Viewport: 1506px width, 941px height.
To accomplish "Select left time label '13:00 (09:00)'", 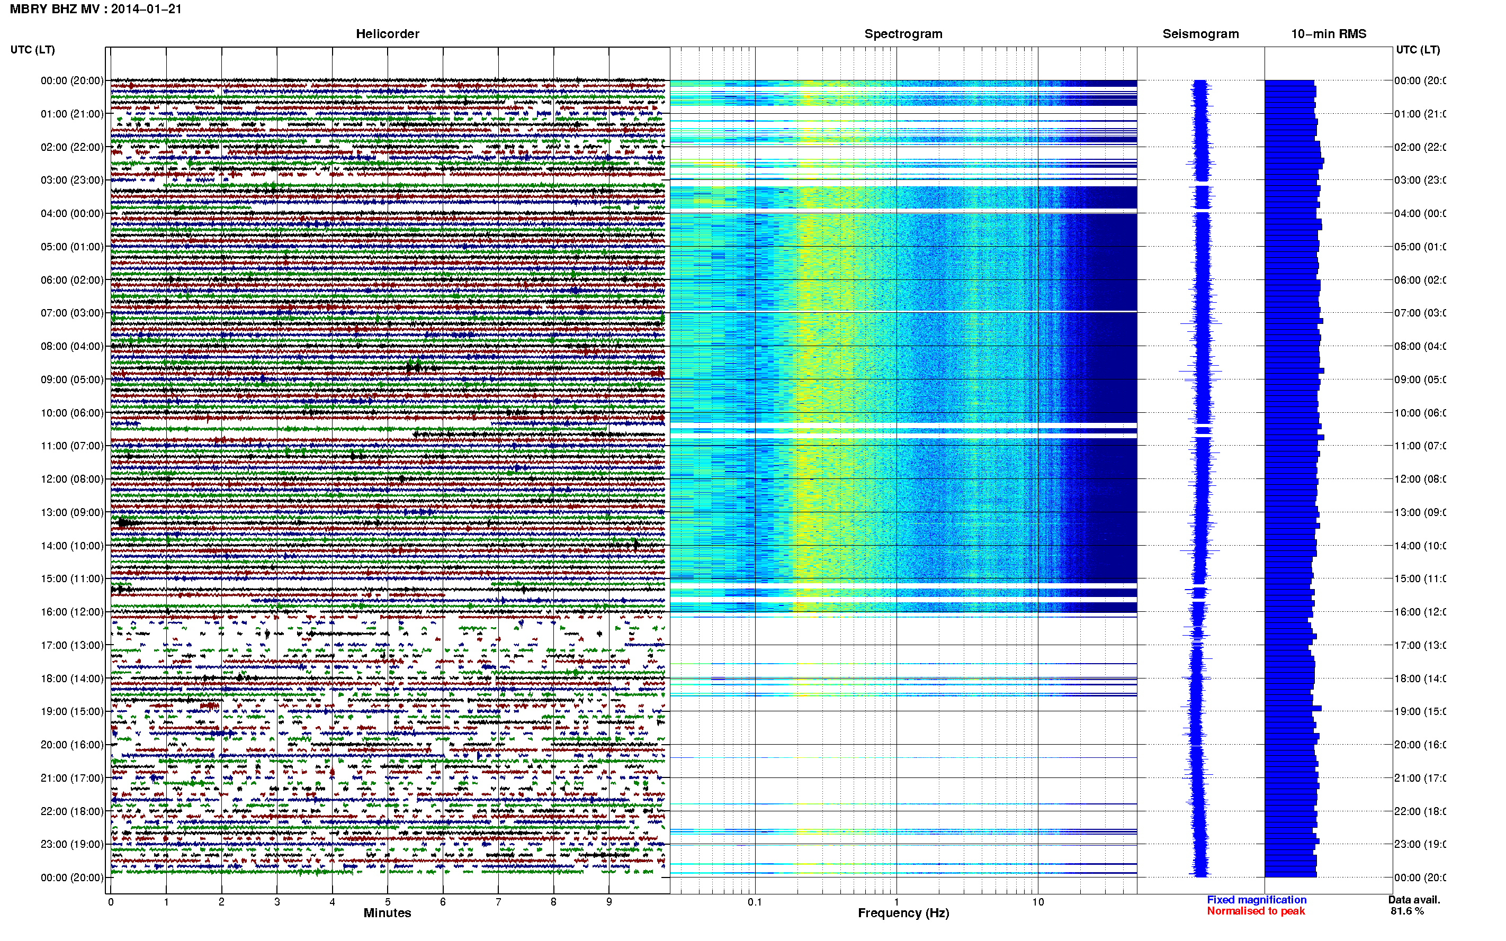I will 72,513.
